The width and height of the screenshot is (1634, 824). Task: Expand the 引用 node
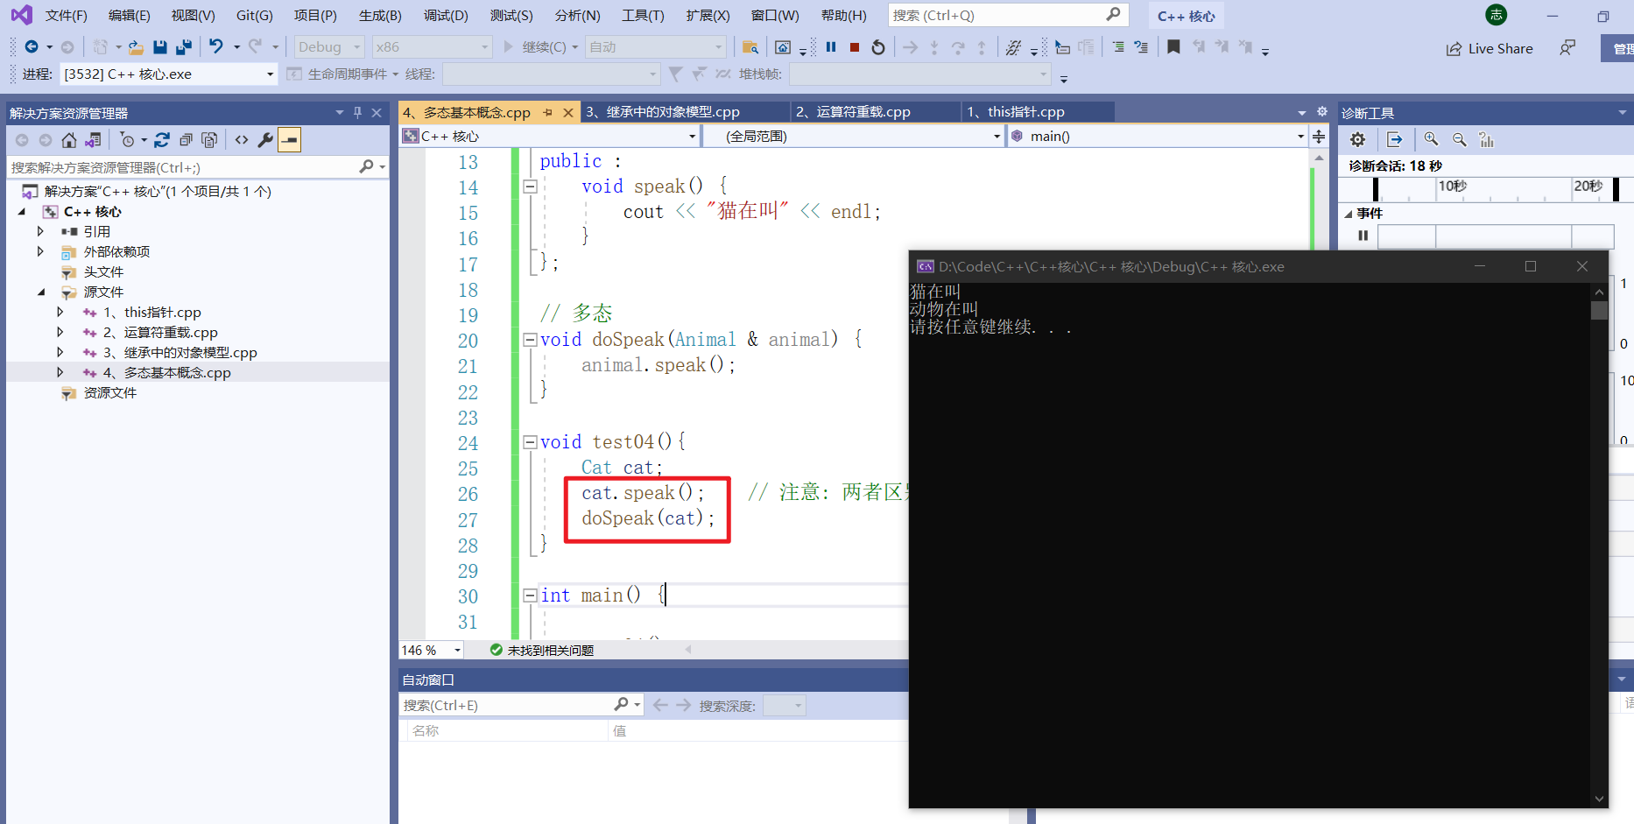click(40, 231)
